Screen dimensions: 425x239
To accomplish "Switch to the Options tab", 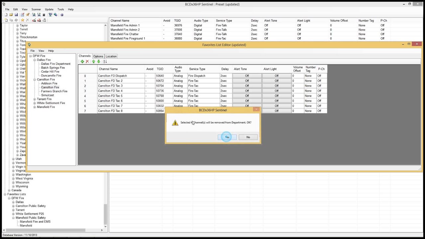I will [x=98, y=56].
